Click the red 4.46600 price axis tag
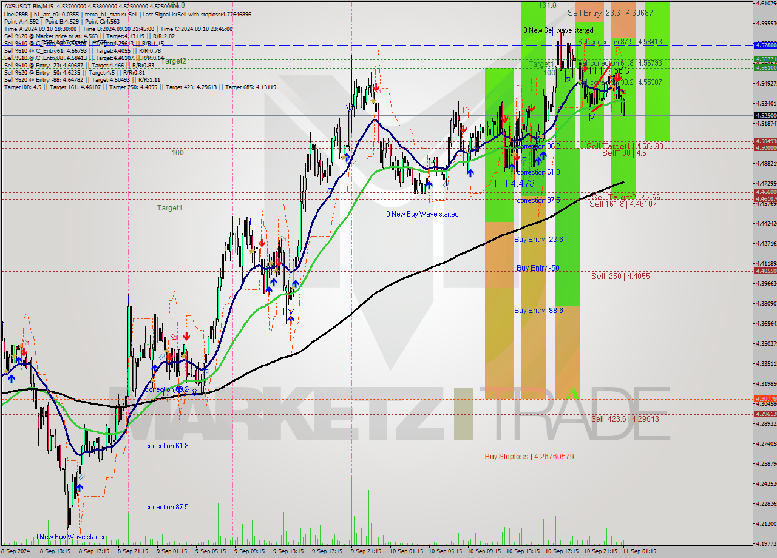Image resolution: width=777 pixels, height=558 pixels. tap(765, 192)
